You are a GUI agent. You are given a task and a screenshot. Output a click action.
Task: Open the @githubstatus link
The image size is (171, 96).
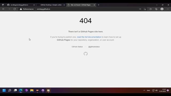94,47
